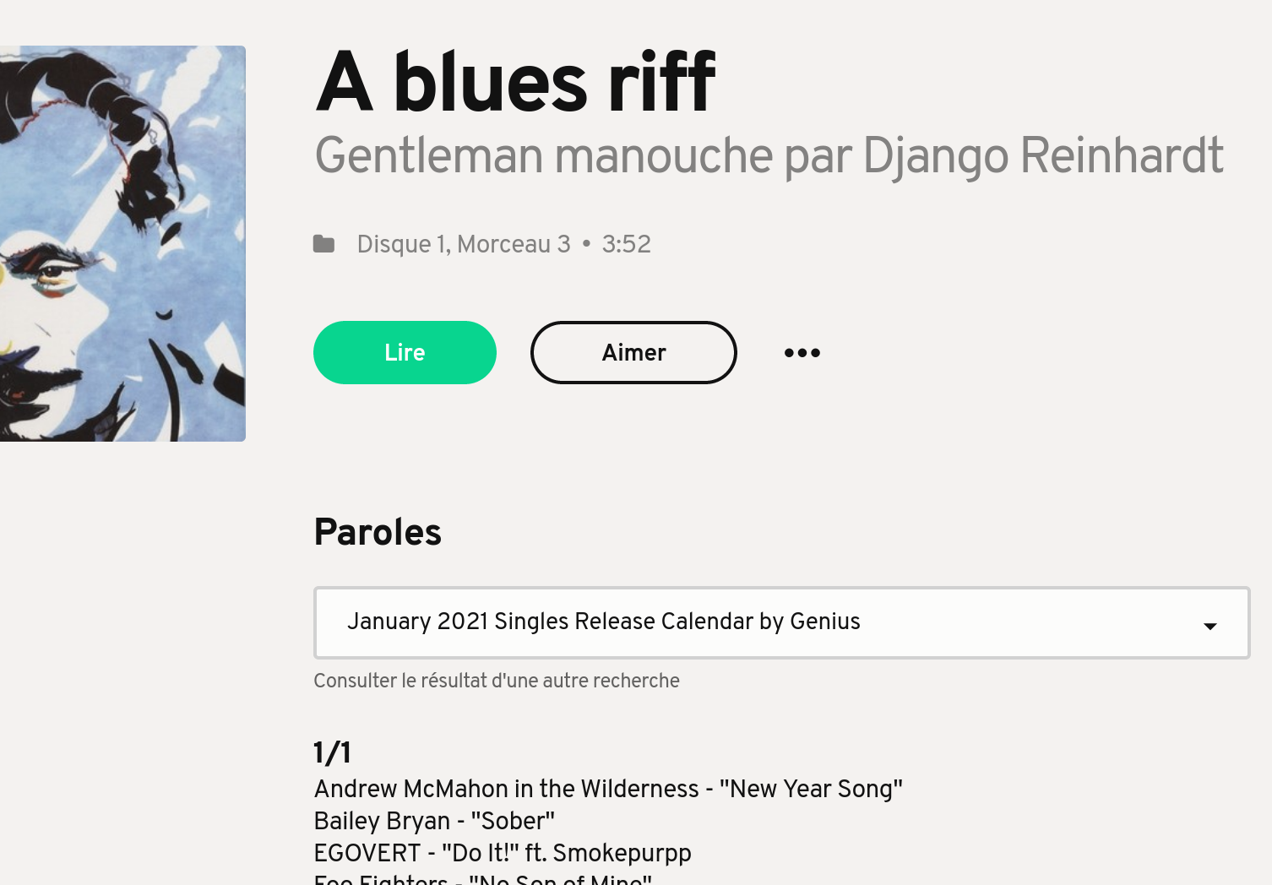Viewport: 1272px width, 885px height.
Task: Click 'EGOVERT - Do It! ft. Smokepurpp' entry
Action: [502, 853]
